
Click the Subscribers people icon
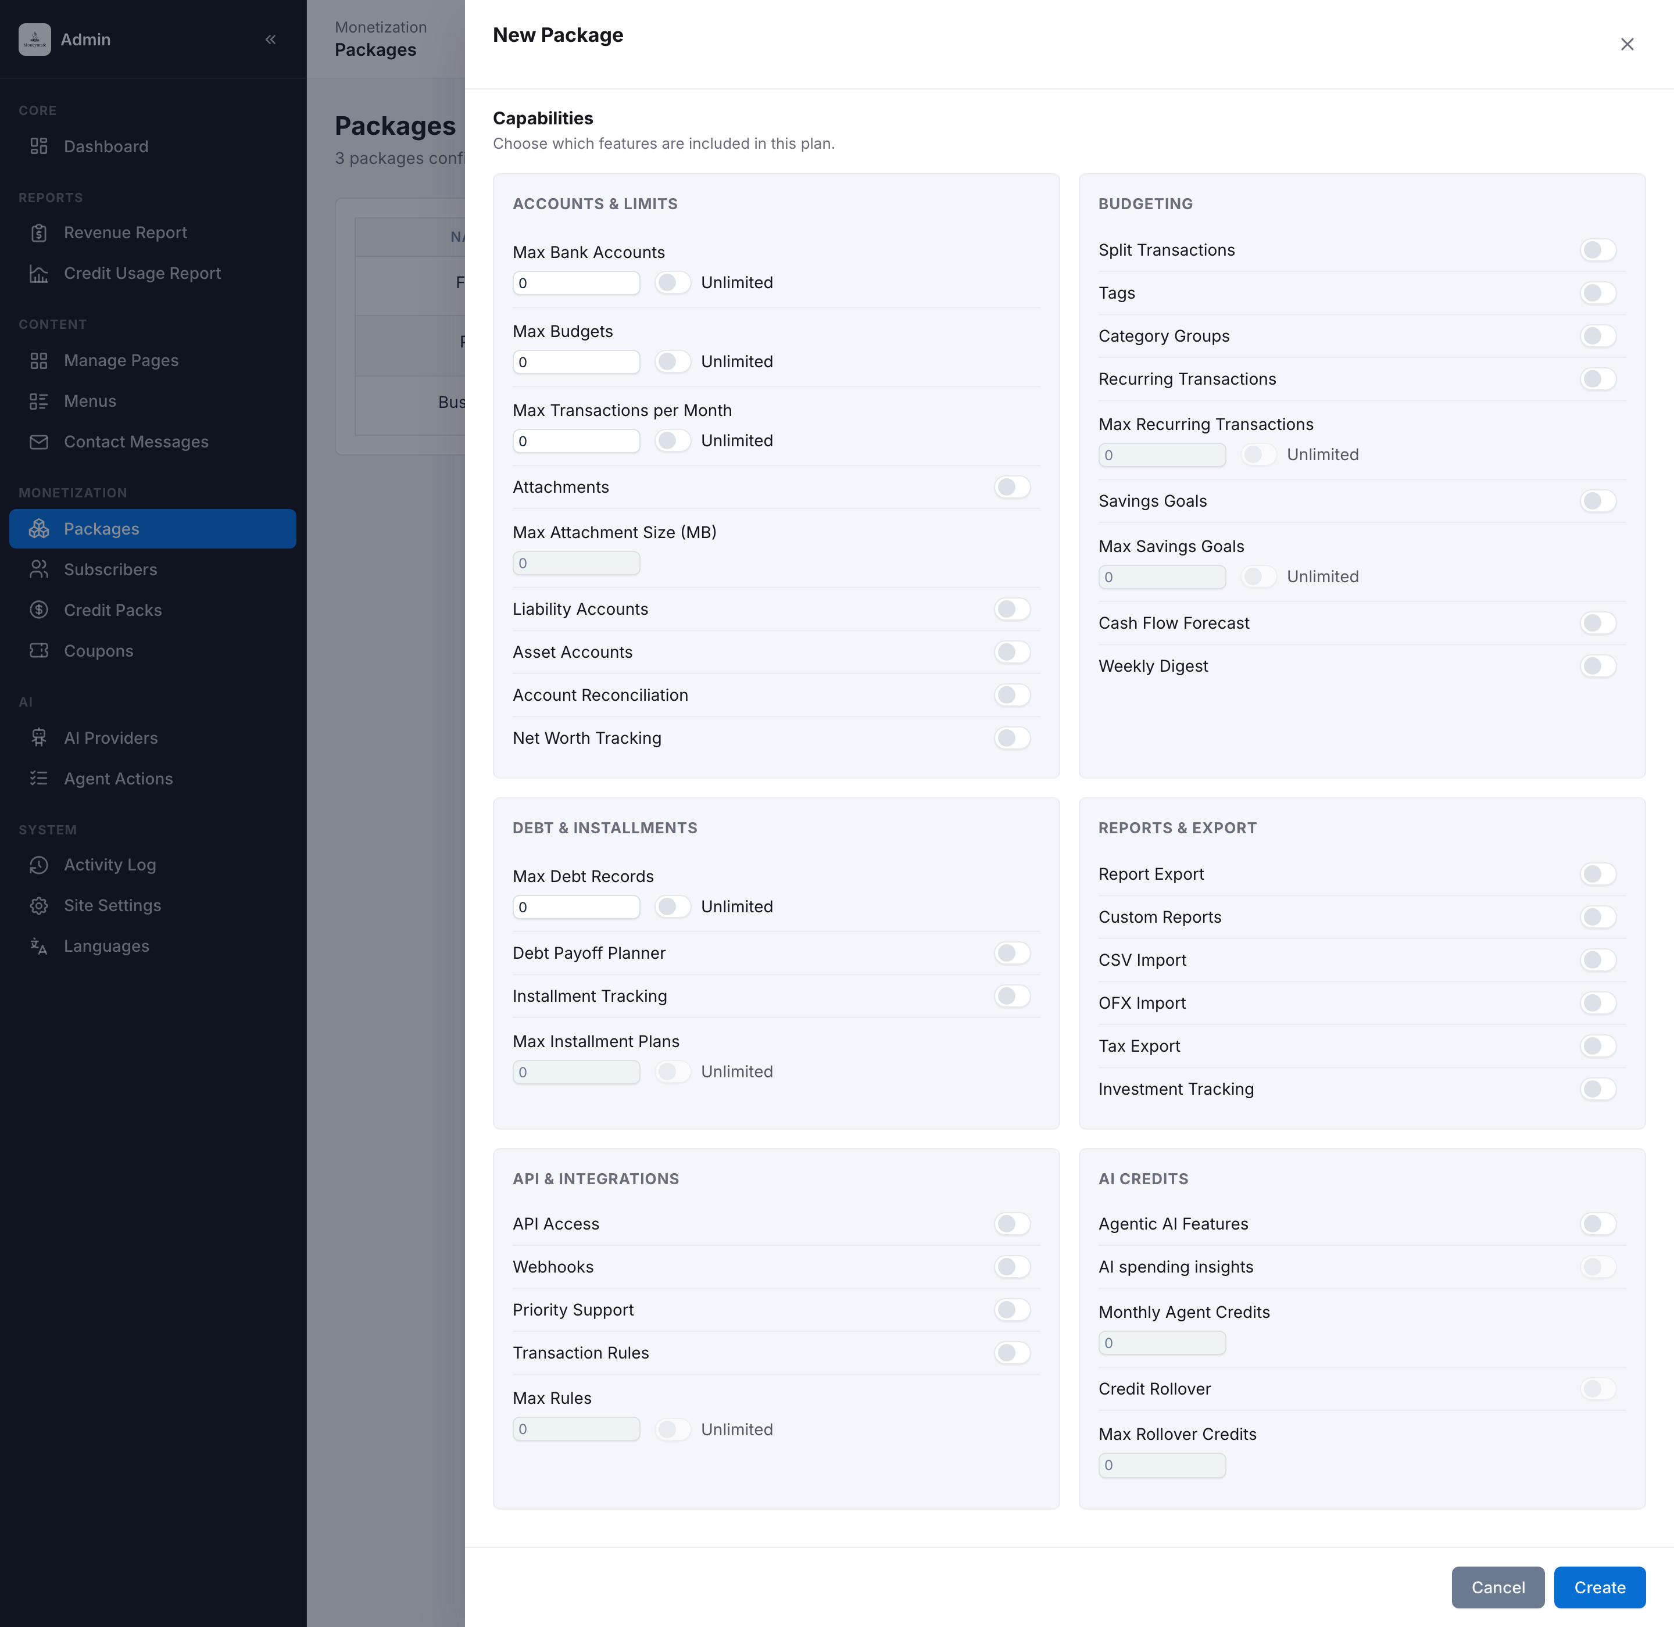point(38,569)
